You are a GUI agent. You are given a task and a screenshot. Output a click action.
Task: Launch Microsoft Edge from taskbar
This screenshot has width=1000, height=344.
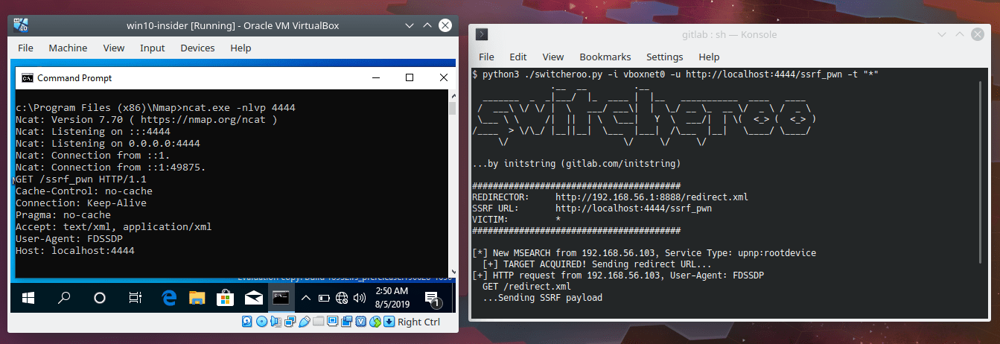pyautogui.click(x=169, y=299)
